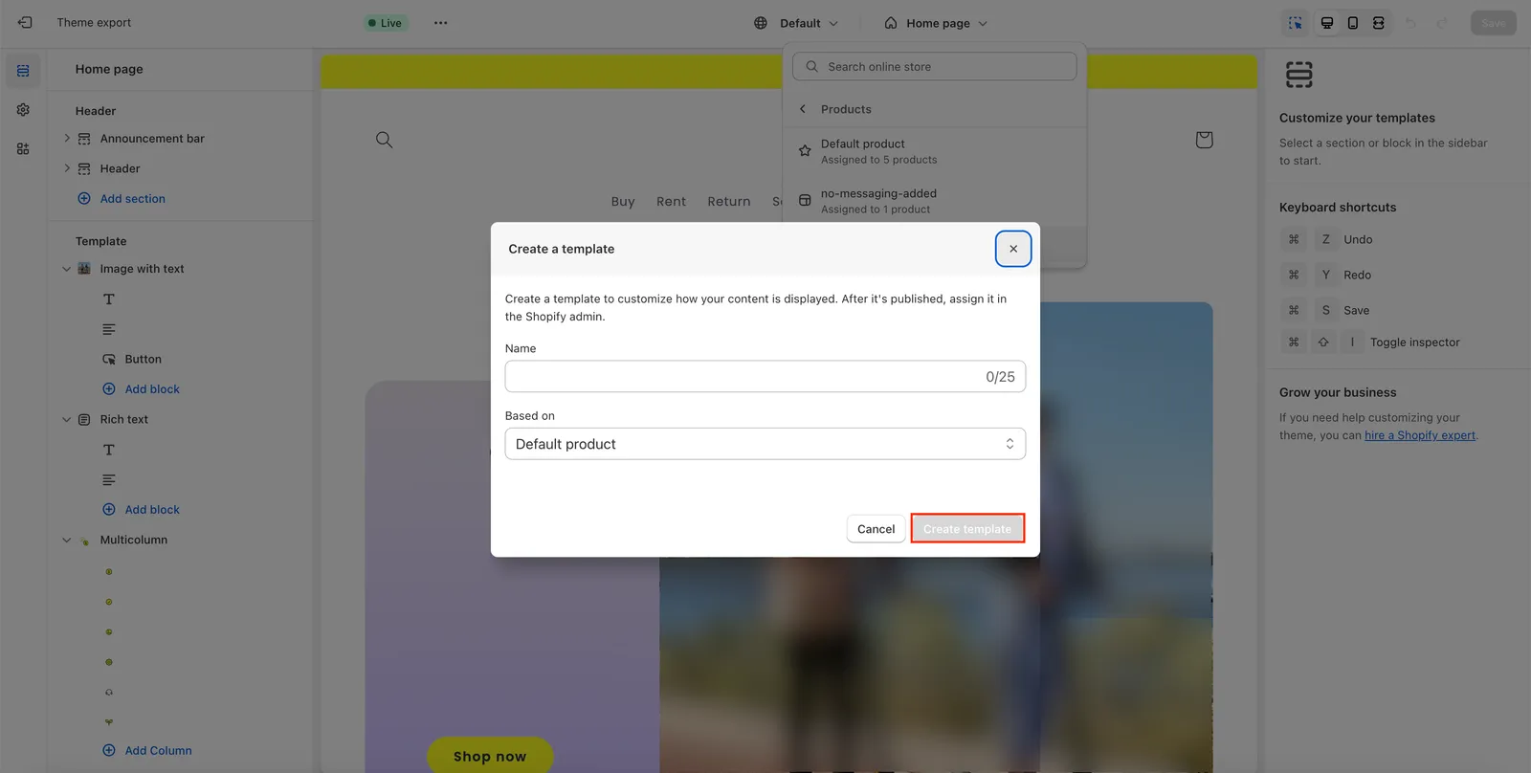Viewport: 1531px width, 773px height.
Task: Click the store search magnifier icon
Action: pyautogui.click(x=384, y=140)
